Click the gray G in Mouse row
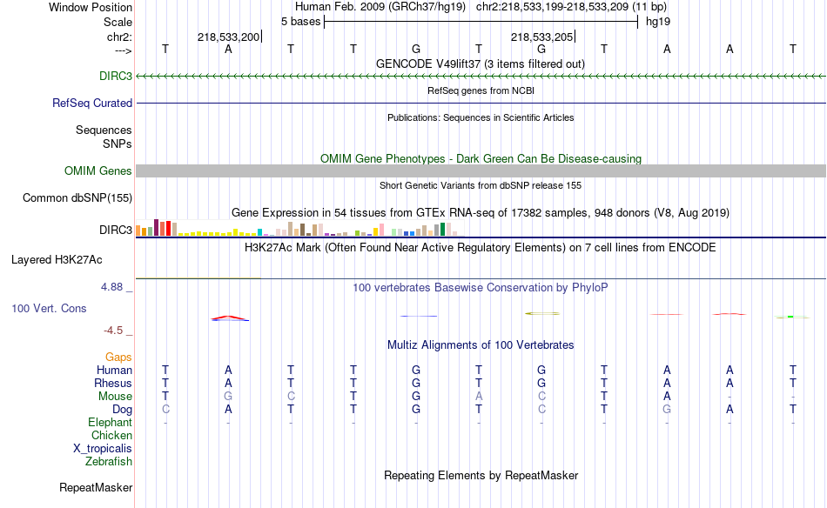 (228, 397)
